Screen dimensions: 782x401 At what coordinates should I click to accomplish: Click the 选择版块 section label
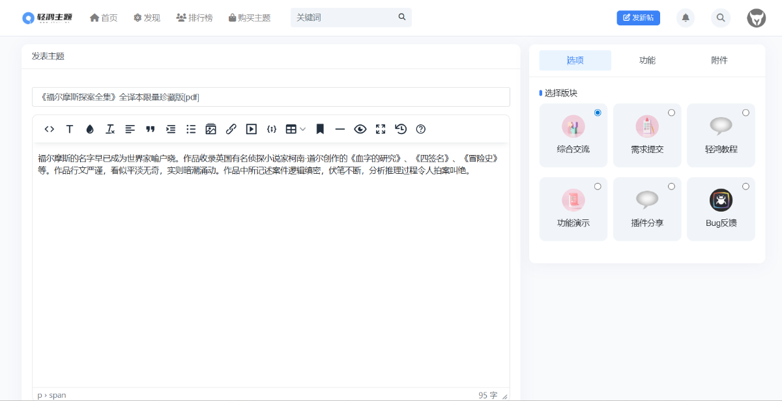(x=561, y=93)
